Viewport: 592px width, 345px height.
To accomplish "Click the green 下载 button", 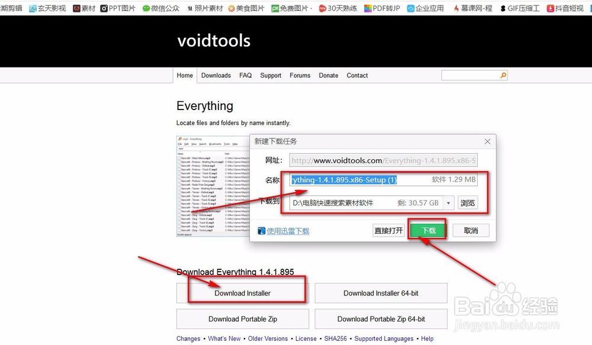I will (428, 231).
